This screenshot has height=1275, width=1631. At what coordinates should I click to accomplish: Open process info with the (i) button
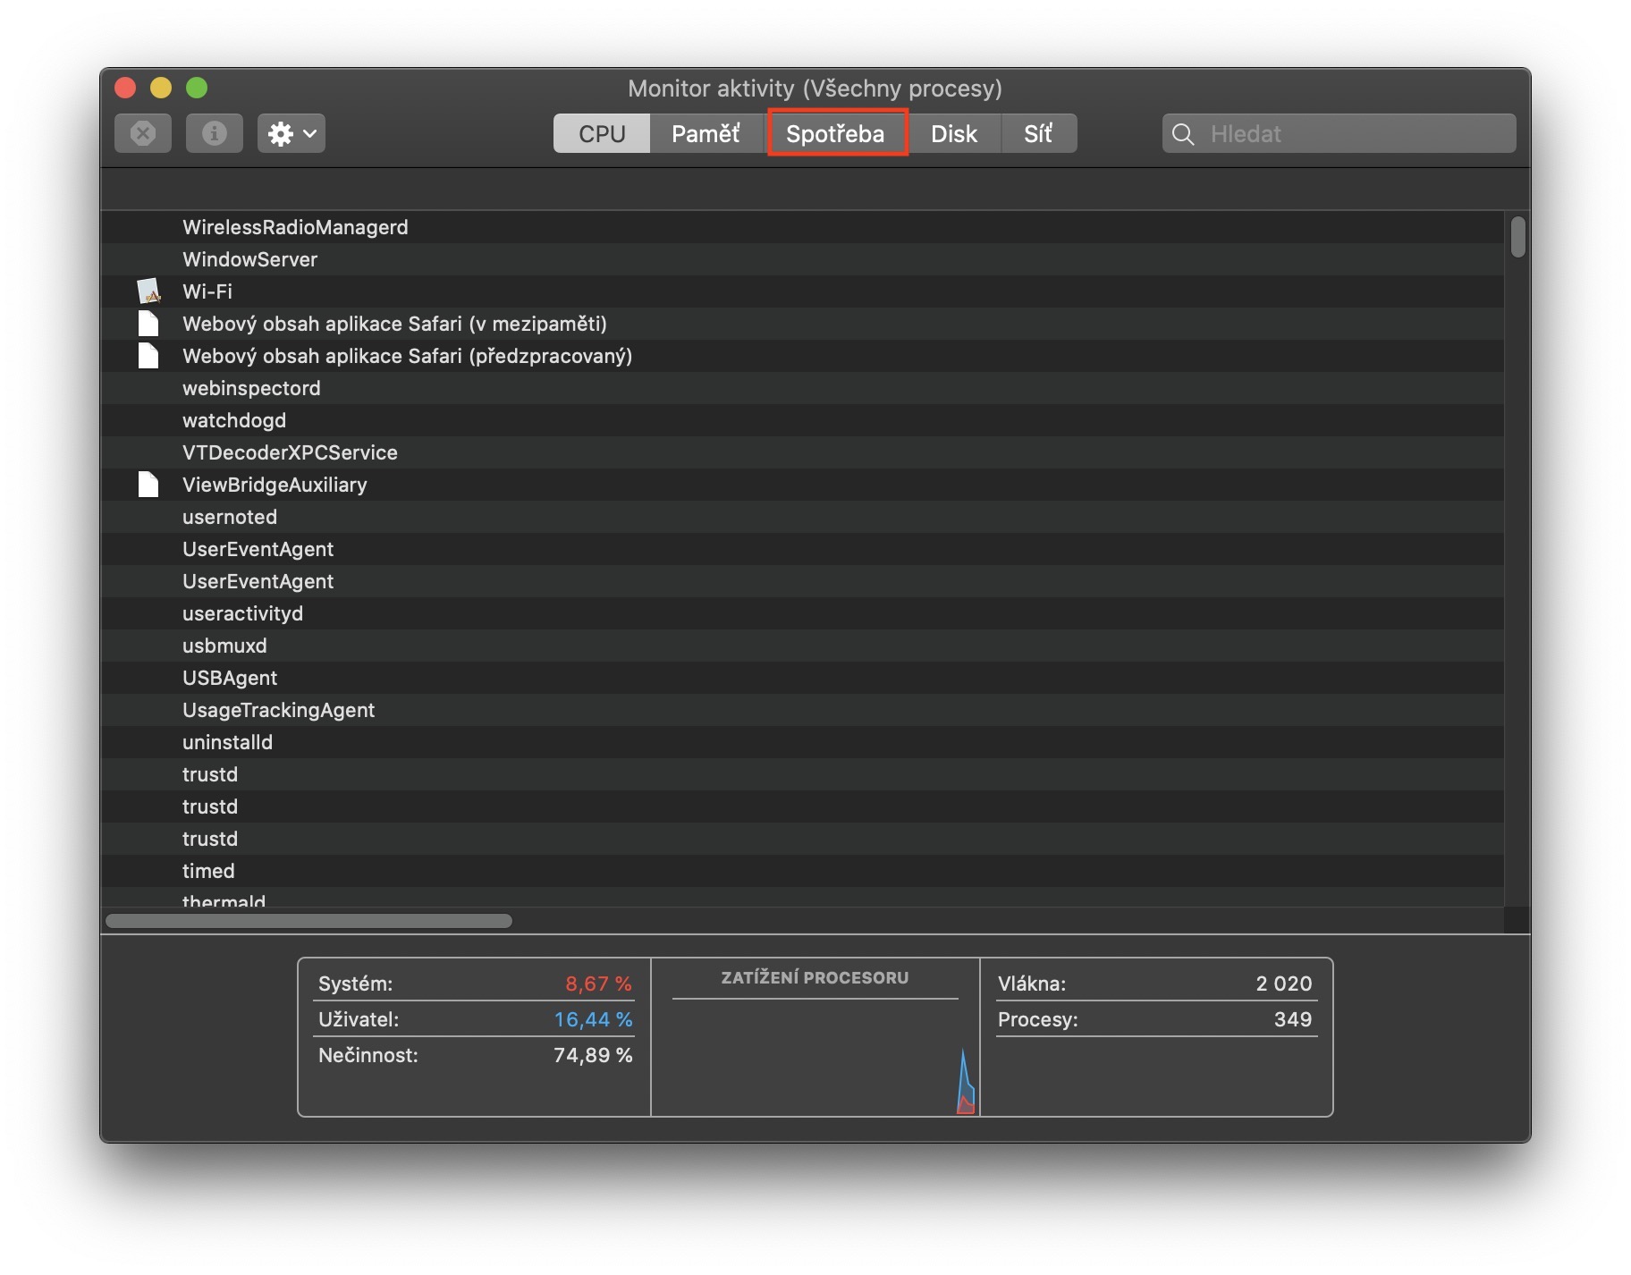point(215,133)
